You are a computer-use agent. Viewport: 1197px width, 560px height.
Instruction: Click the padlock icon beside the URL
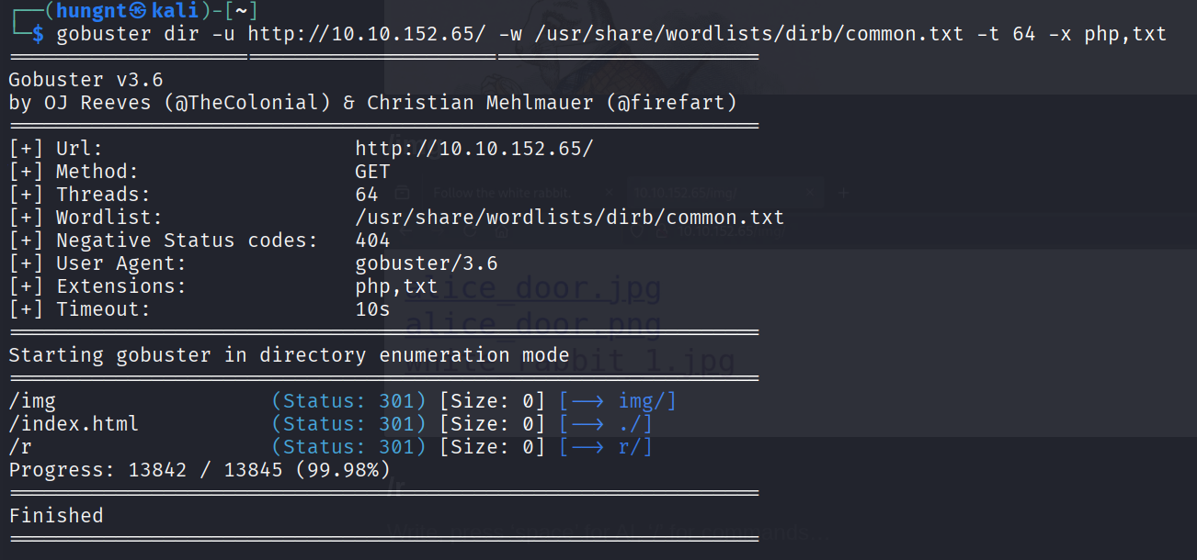[x=662, y=232]
